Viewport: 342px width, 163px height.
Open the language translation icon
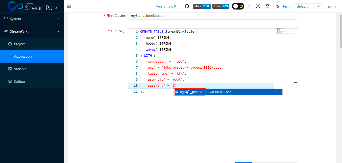tap(277, 6)
